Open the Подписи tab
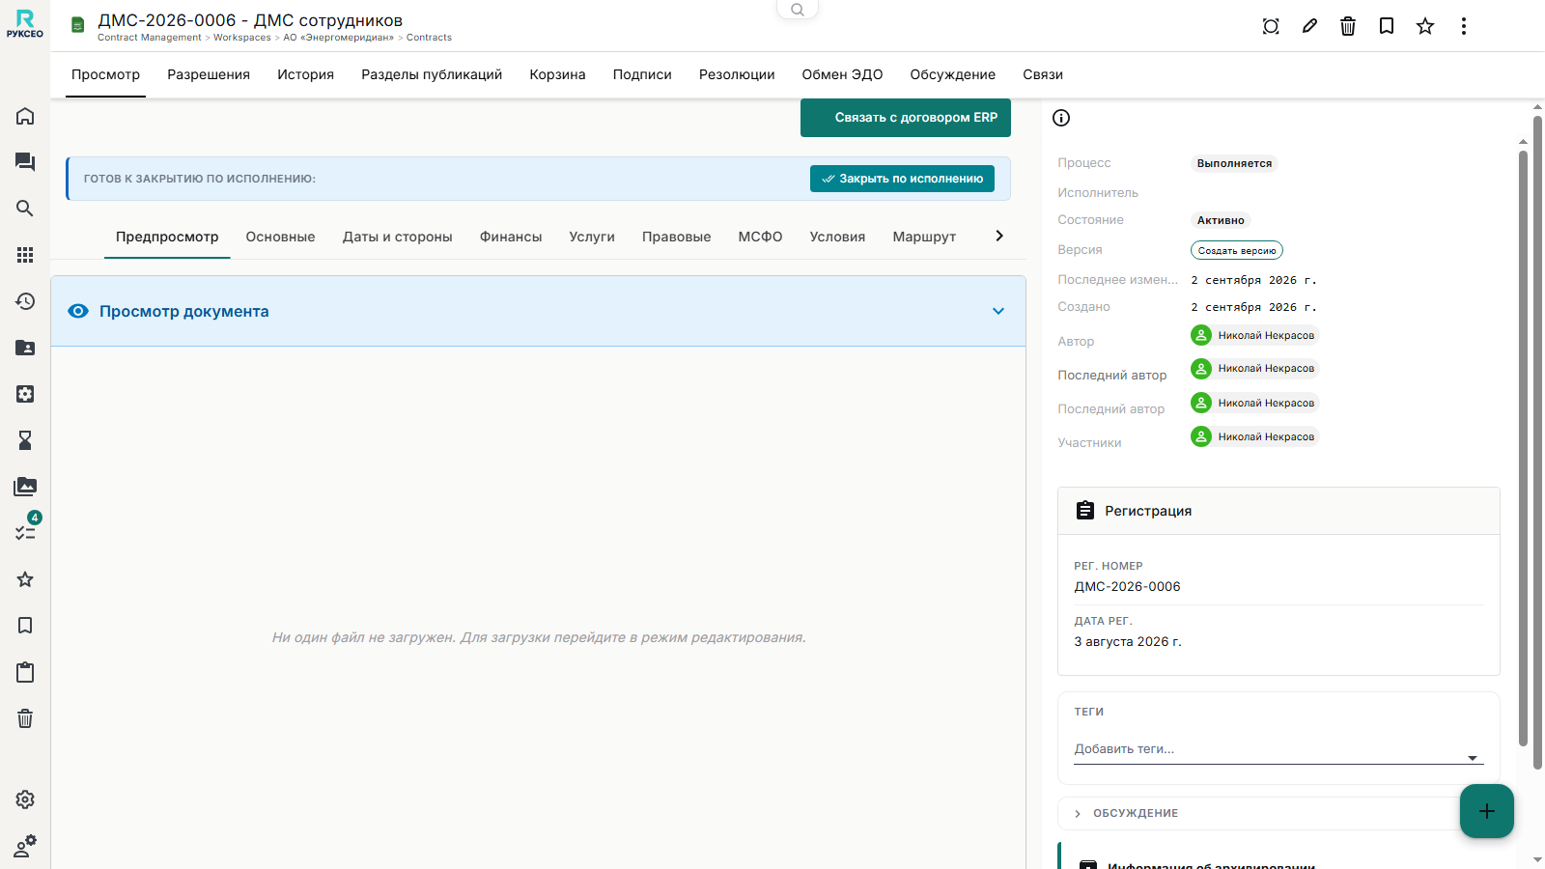 (642, 74)
